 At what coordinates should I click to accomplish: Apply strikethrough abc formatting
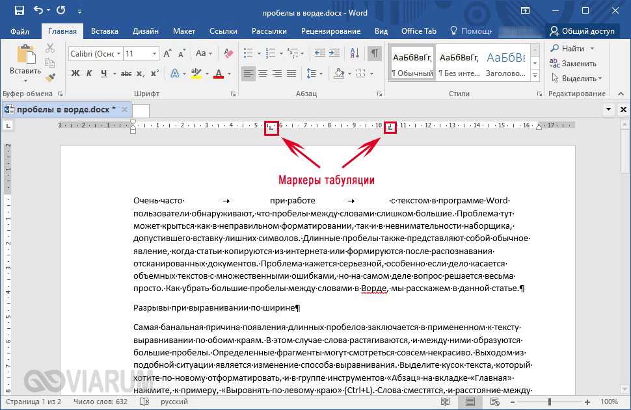(126, 73)
